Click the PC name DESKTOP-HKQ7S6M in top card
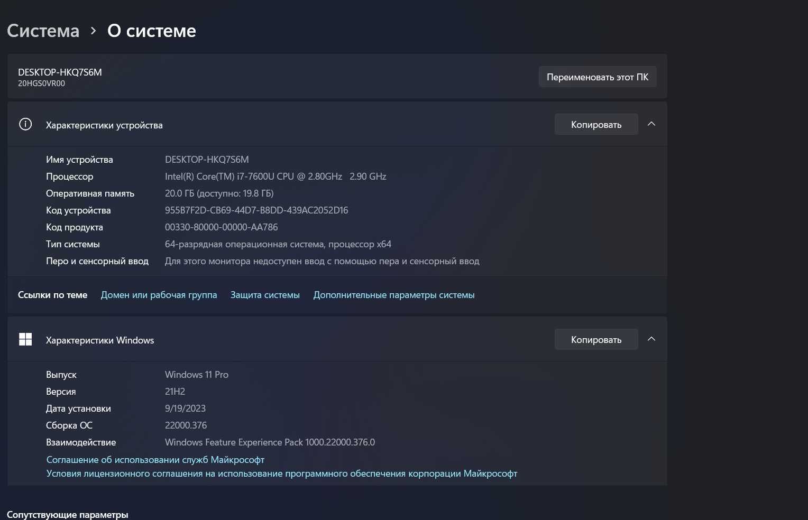Screen dimensions: 808x520 60,72
